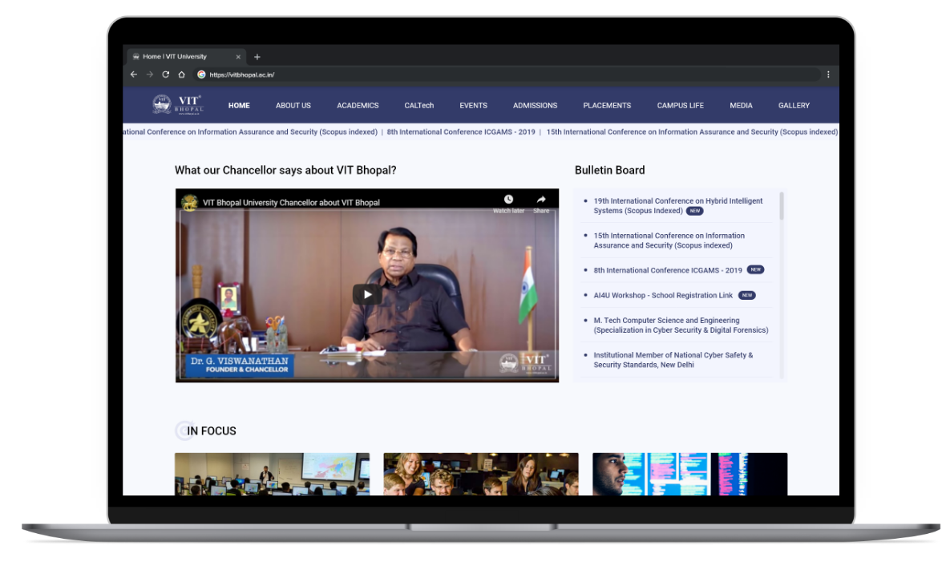
Task: Open the ACADEMICS menu
Action: [x=358, y=105]
